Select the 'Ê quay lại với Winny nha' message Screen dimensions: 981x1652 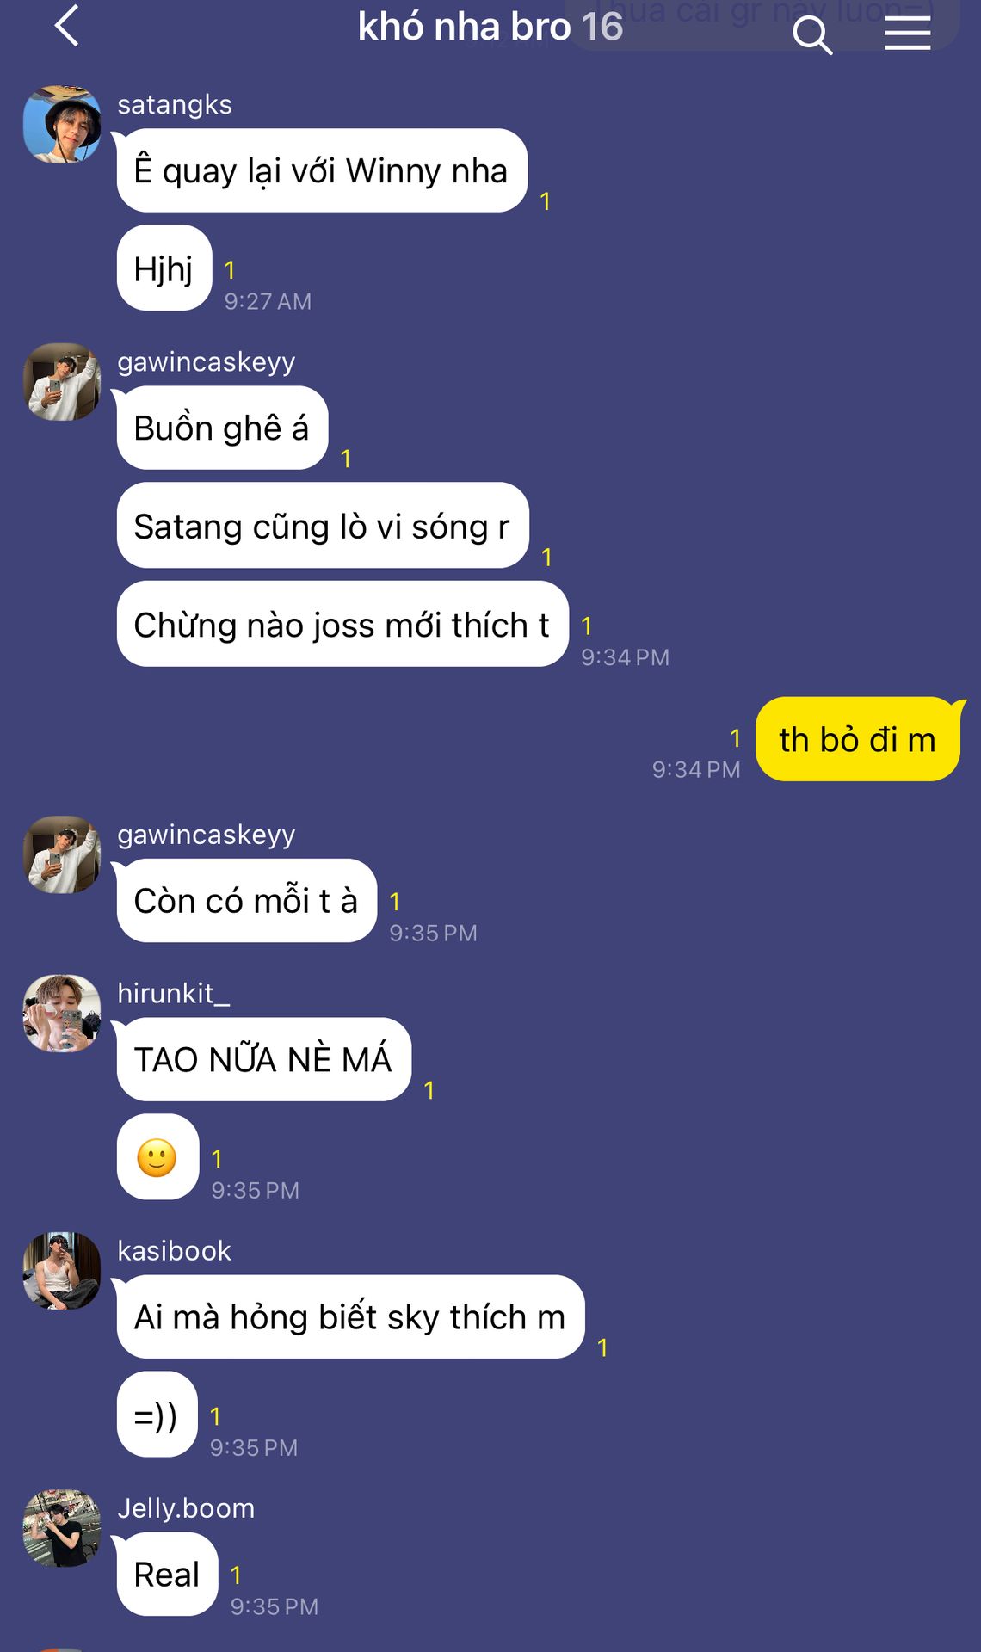pos(322,170)
